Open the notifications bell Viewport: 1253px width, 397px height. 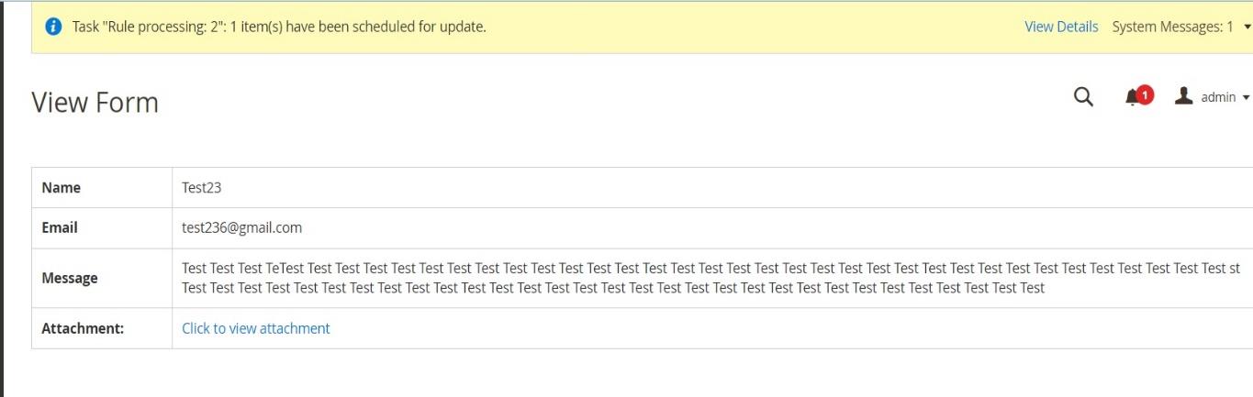[x=1133, y=97]
